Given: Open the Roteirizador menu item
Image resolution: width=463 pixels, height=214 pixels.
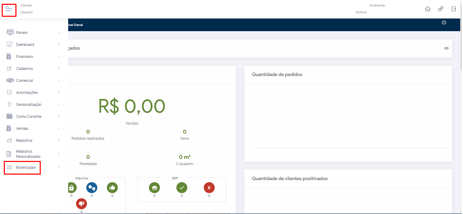Looking at the screenshot, I should 26,167.
